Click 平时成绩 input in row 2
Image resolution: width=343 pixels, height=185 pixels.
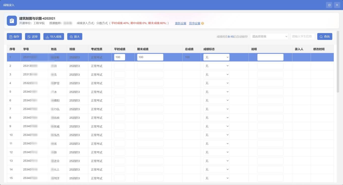(120, 66)
